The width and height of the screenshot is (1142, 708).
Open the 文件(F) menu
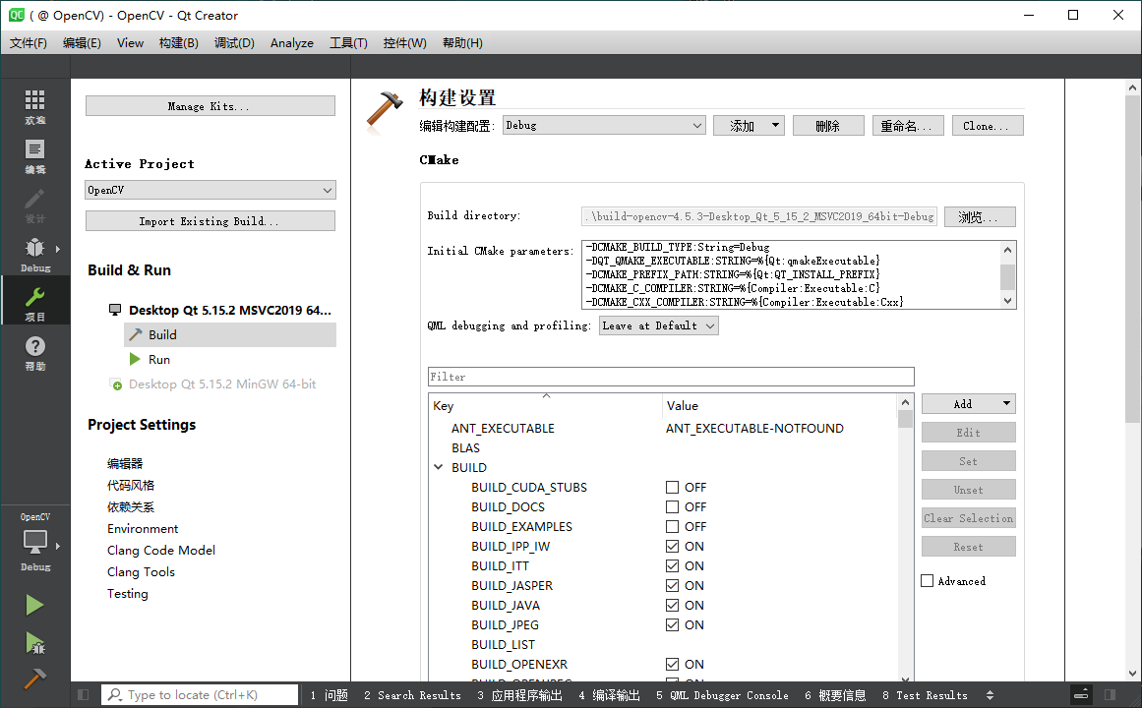pyautogui.click(x=29, y=43)
